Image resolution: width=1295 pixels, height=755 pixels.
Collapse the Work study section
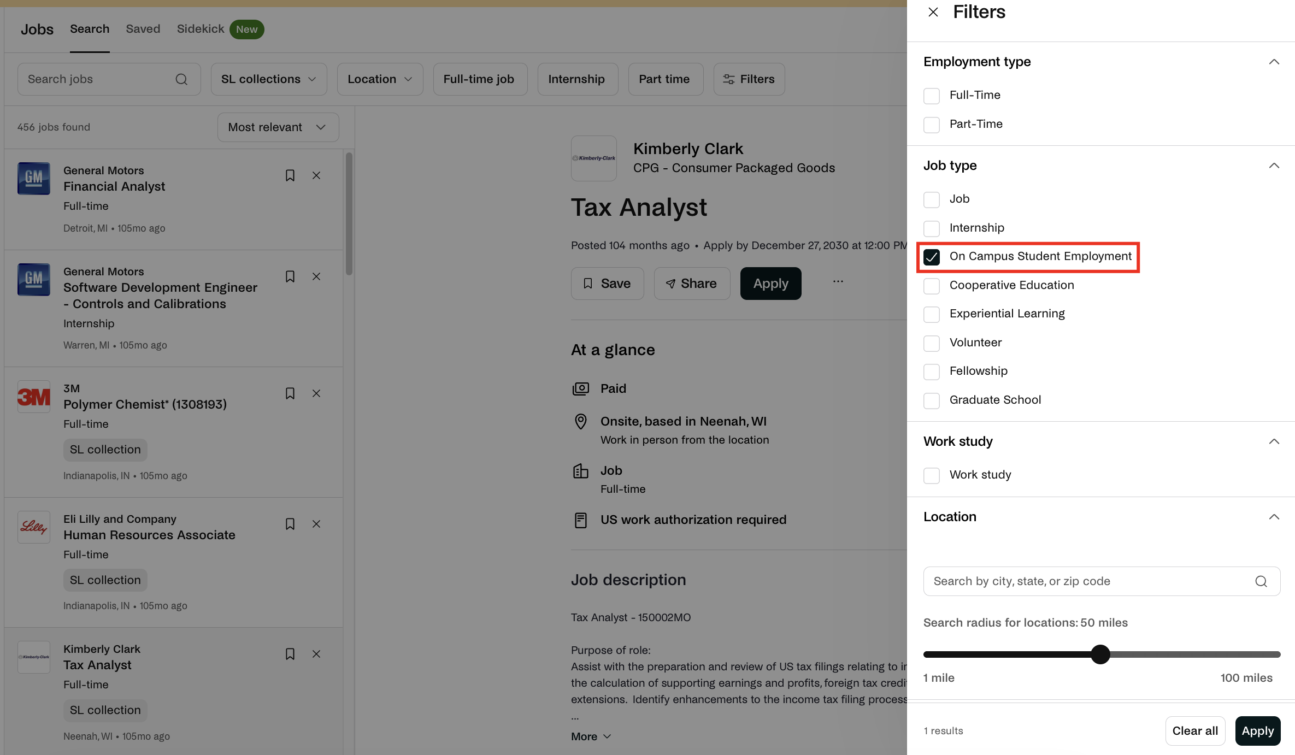point(1274,441)
